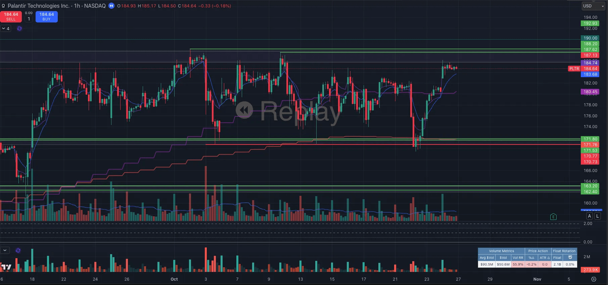Image resolution: width=608 pixels, height=285 pixels.
Task: Click the indicator icon in the lower volume pane
Action: (x=18, y=250)
